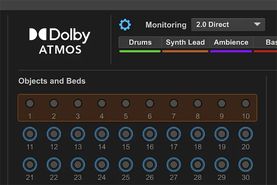Select object indicator 15
The width and height of the screenshot is (277, 185).
click(126, 134)
